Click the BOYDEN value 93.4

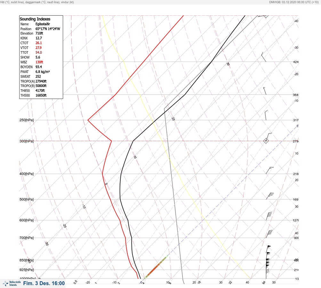point(38,67)
